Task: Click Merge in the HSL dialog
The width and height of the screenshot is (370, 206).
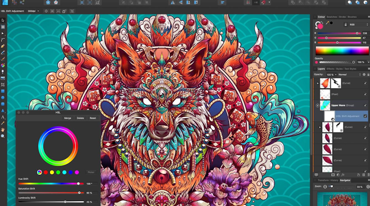Action: point(68,118)
